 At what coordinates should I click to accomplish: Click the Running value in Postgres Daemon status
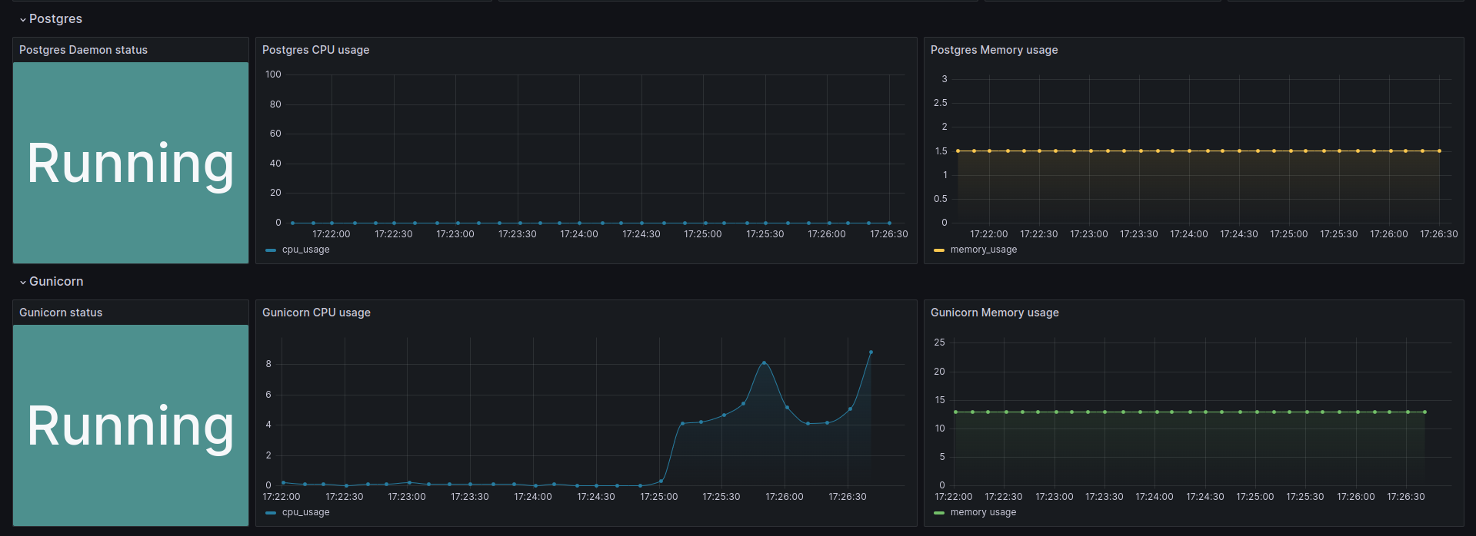[130, 164]
